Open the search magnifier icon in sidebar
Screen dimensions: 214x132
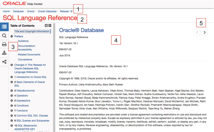tap(4, 36)
